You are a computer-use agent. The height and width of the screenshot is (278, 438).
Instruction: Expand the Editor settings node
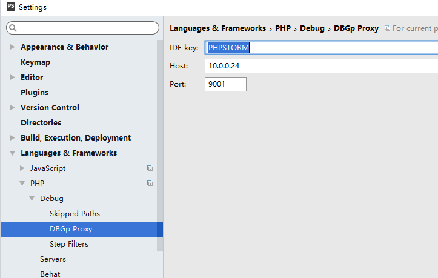coord(12,77)
